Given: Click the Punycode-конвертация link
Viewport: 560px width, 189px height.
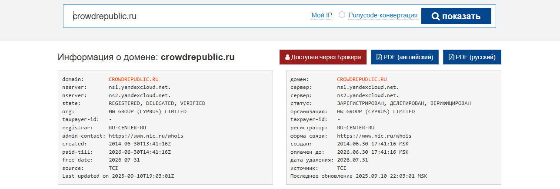Looking at the screenshot, I should (383, 16).
